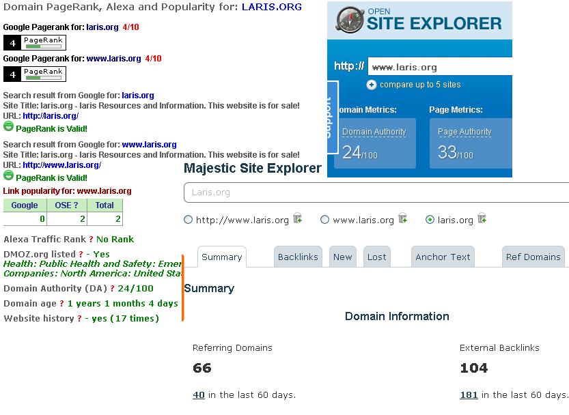569x415 pixels.
Task: Click the 40 referring domains link
Action: click(199, 395)
